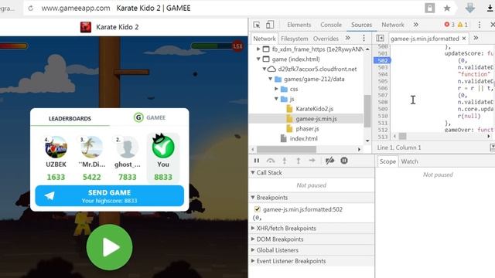Click the inspect element picker icon
The width and height of the screenshot is (495, 278).
[x=257, y=25]
